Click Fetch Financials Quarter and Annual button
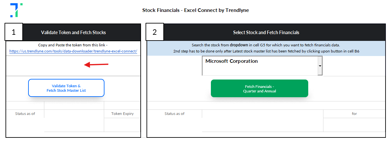This screenshot has width=392, height=141. pyautogui.click(x=259, y=89)
